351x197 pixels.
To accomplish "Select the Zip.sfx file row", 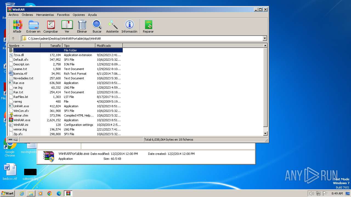I will tap(66, 134).
